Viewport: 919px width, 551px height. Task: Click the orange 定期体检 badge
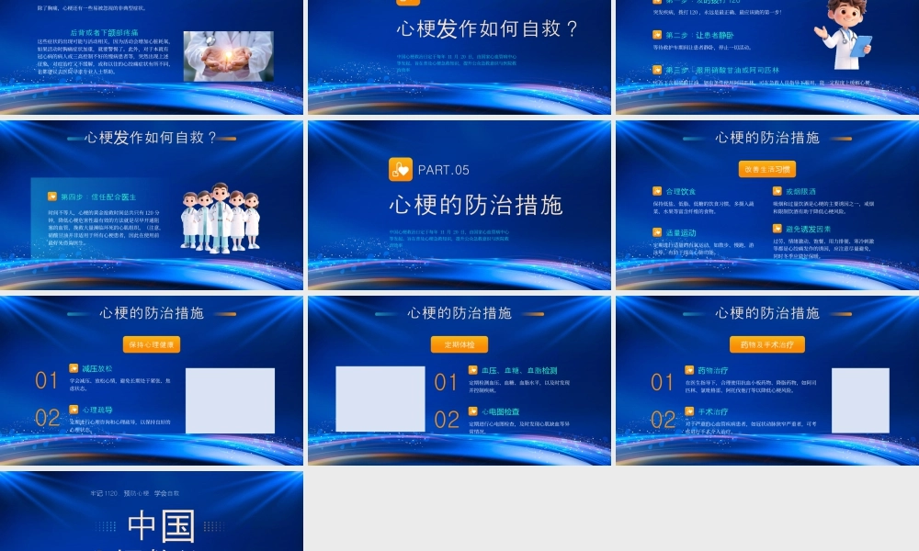point(459,344)
